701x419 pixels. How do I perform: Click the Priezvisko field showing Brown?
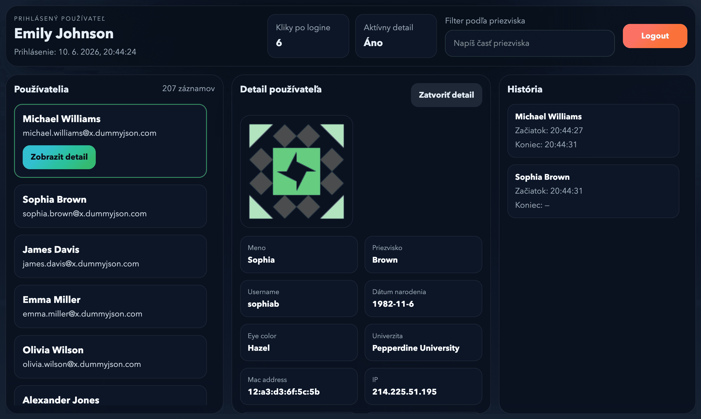pos(423,254)
